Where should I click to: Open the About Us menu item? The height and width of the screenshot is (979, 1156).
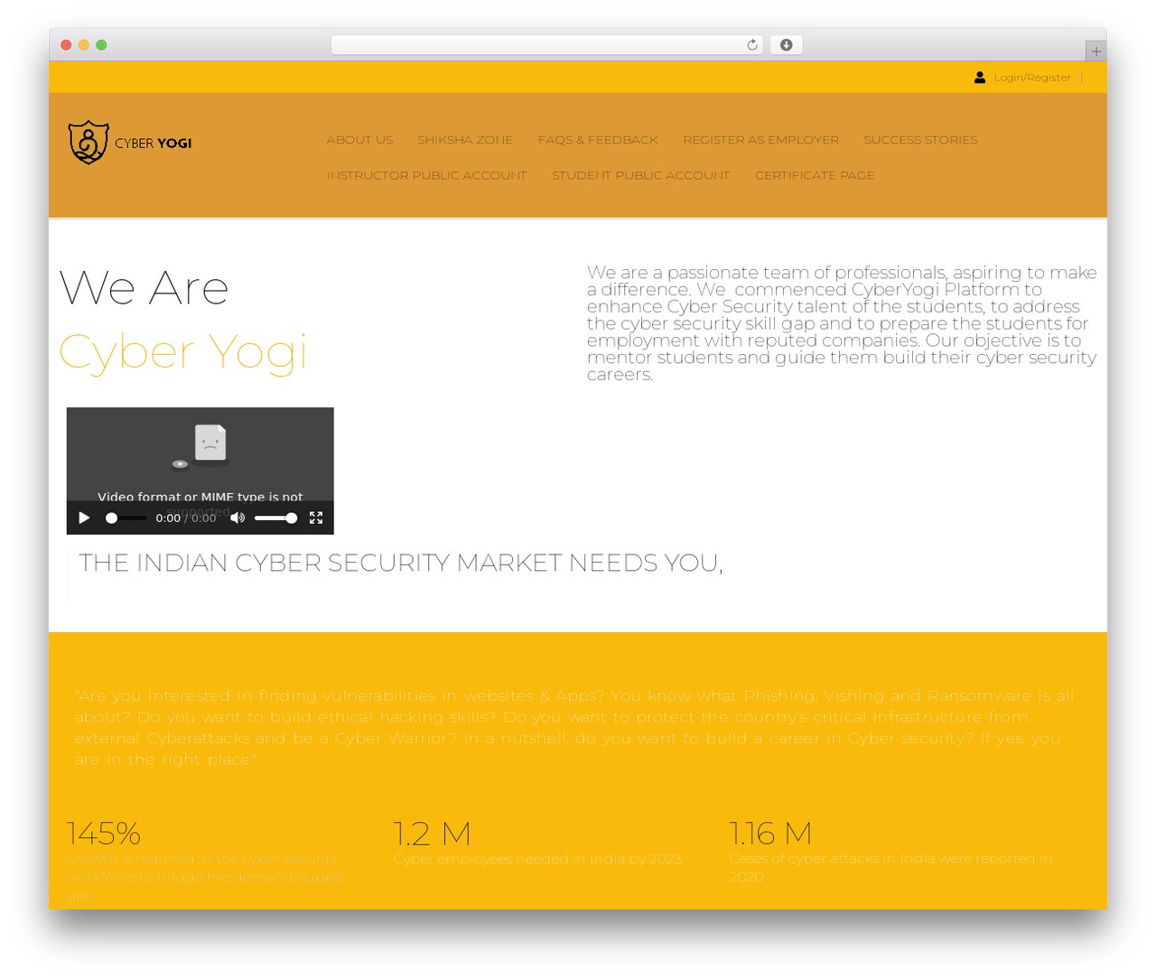point(359,140)
